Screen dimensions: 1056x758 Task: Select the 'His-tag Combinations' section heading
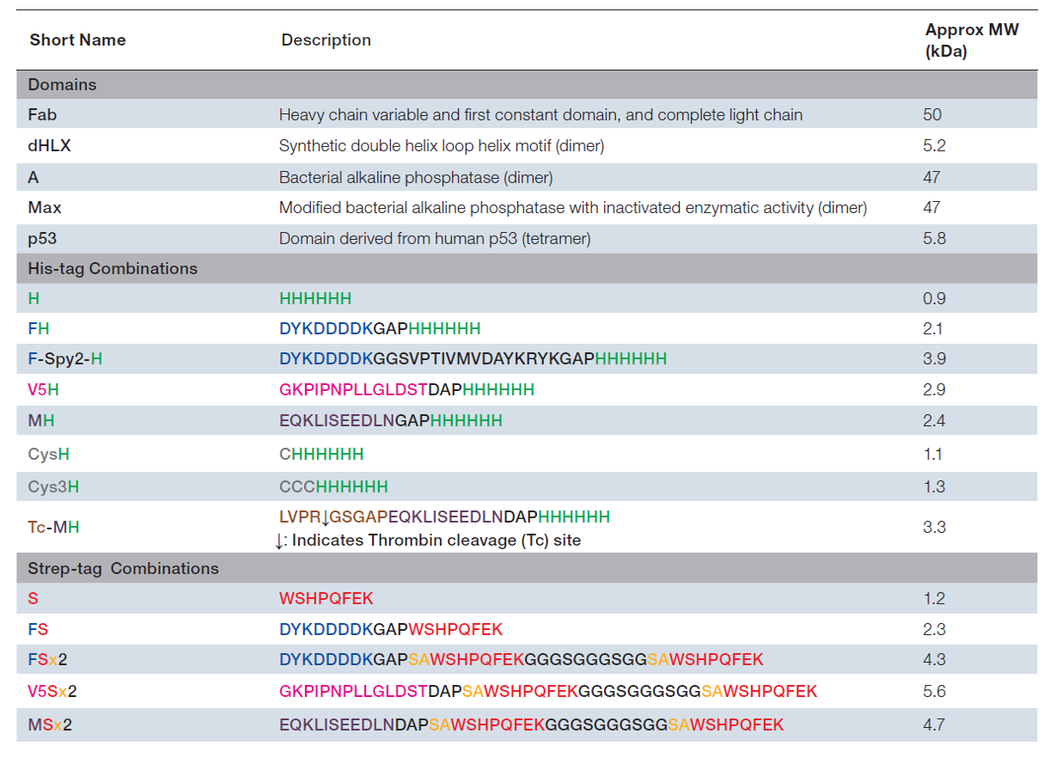click(x=113, y=269)
